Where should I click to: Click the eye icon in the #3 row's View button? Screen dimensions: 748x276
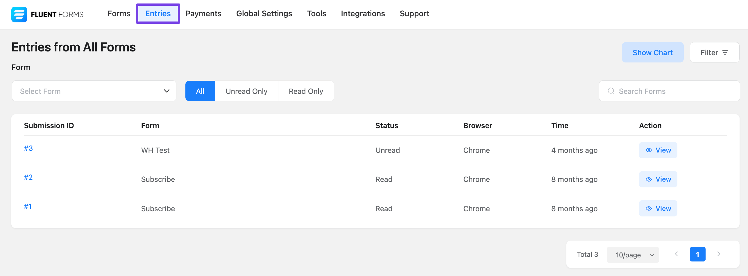[649, 150]
